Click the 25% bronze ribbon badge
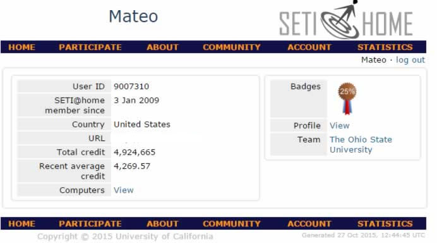The image size is (437, 243). click(347, 99)
